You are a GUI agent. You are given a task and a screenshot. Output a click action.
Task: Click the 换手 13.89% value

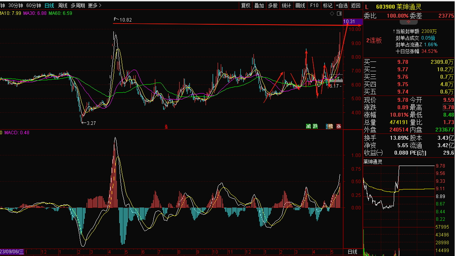(399, 138)
